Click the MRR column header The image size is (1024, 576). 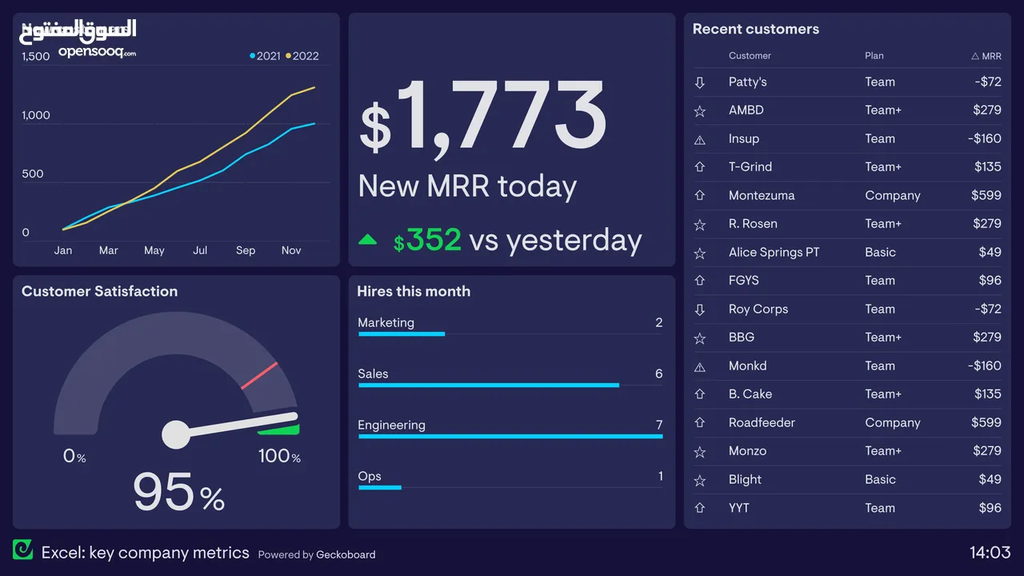click(x=986, y=56)
